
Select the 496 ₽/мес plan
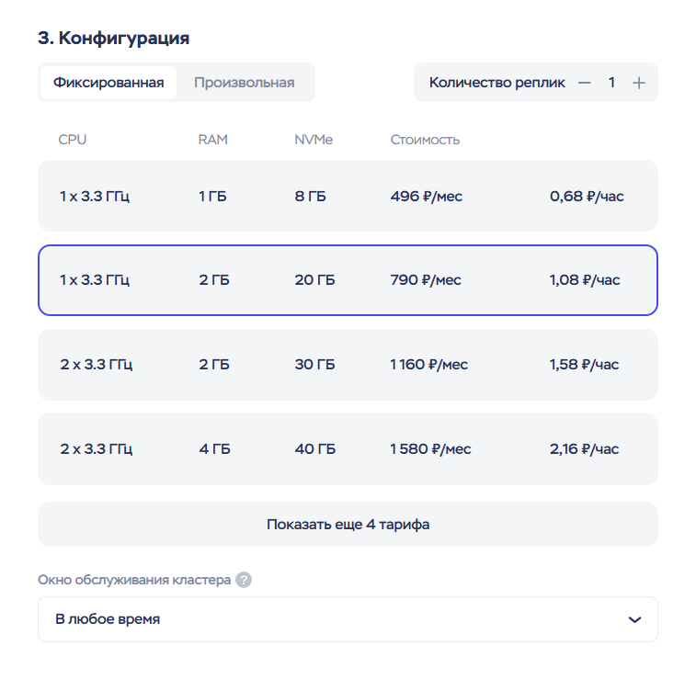coord(348,196)
